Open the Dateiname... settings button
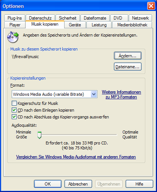This screenshot has height=192, width=157. click(128, 67)
